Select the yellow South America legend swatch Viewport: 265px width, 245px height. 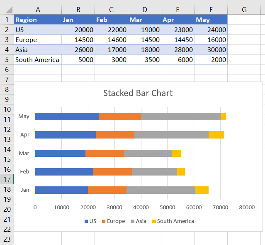click(154, 221)
